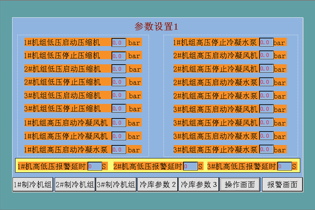Click the label 1#机组高压停止冷凝水泵
Screen dimensions: 315x210
pyautogui.click(x=215, y=42)
